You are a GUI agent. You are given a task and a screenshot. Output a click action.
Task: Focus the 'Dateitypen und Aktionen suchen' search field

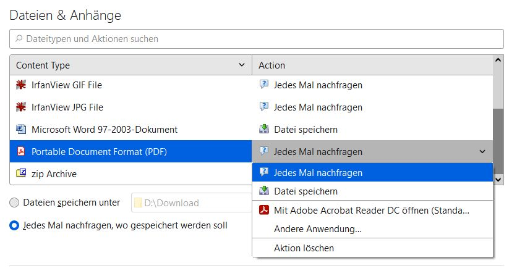[x=257, y=39]
